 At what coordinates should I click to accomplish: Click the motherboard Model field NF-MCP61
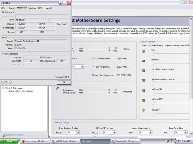point(32,20)
